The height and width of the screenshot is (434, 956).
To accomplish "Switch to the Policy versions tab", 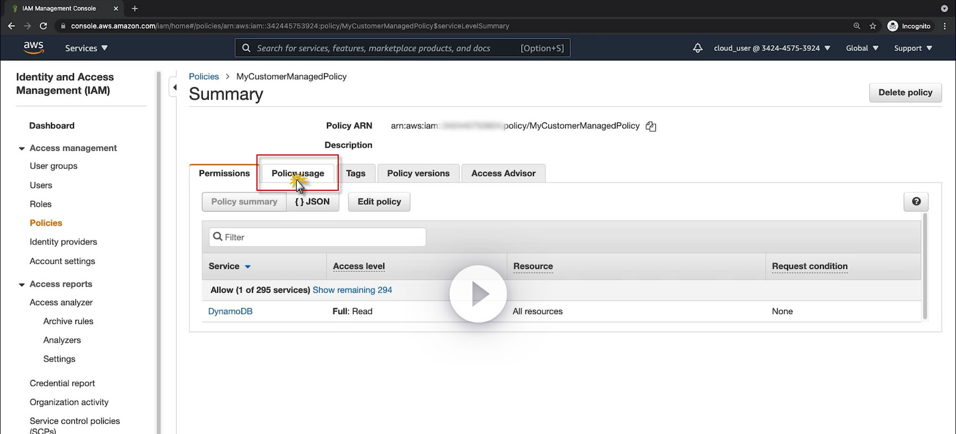I will point(418,173).
